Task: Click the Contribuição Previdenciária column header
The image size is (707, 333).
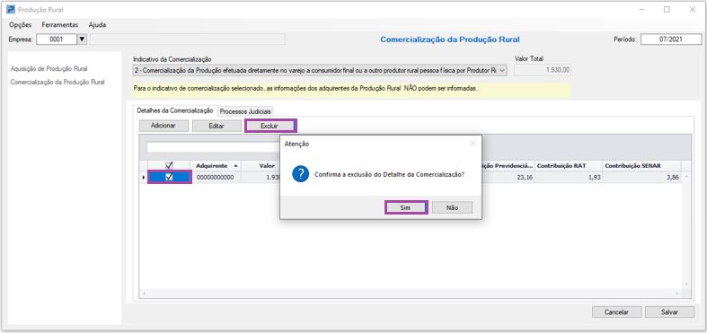Action: click(508, 165)
